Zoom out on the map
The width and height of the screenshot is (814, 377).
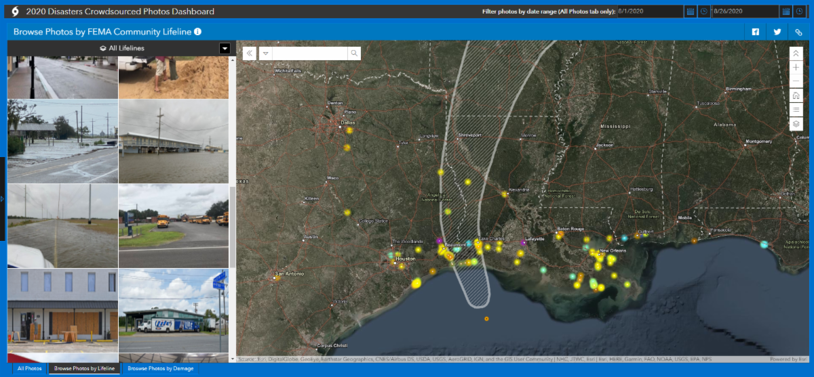tap(796, 81)
